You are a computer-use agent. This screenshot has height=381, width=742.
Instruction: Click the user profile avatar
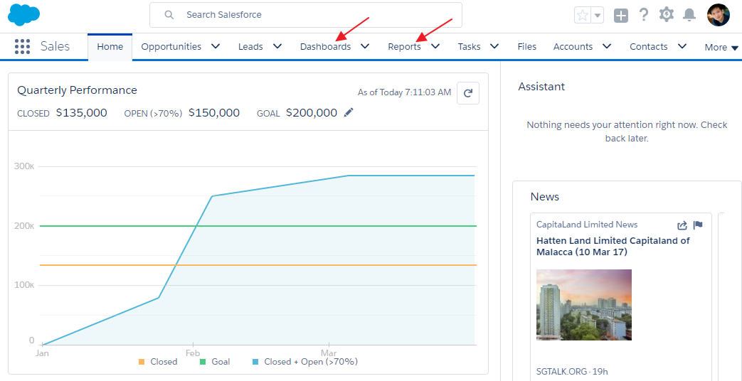718,15
